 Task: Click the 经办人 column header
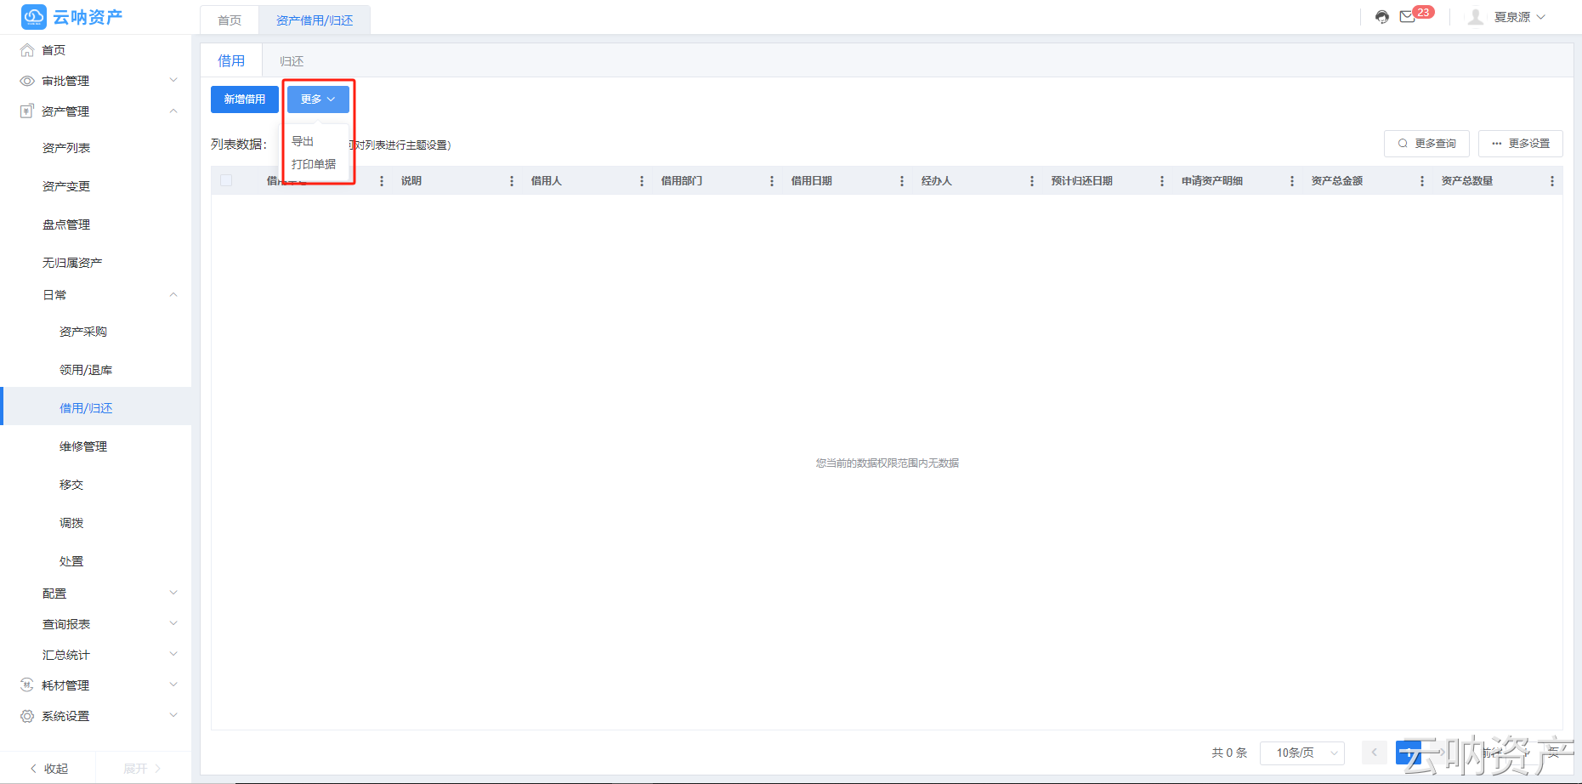937,181
